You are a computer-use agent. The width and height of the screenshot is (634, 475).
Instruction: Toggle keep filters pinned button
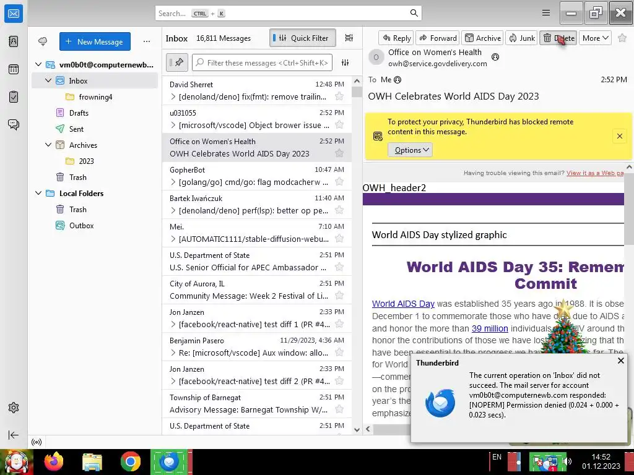click(176, 62)
